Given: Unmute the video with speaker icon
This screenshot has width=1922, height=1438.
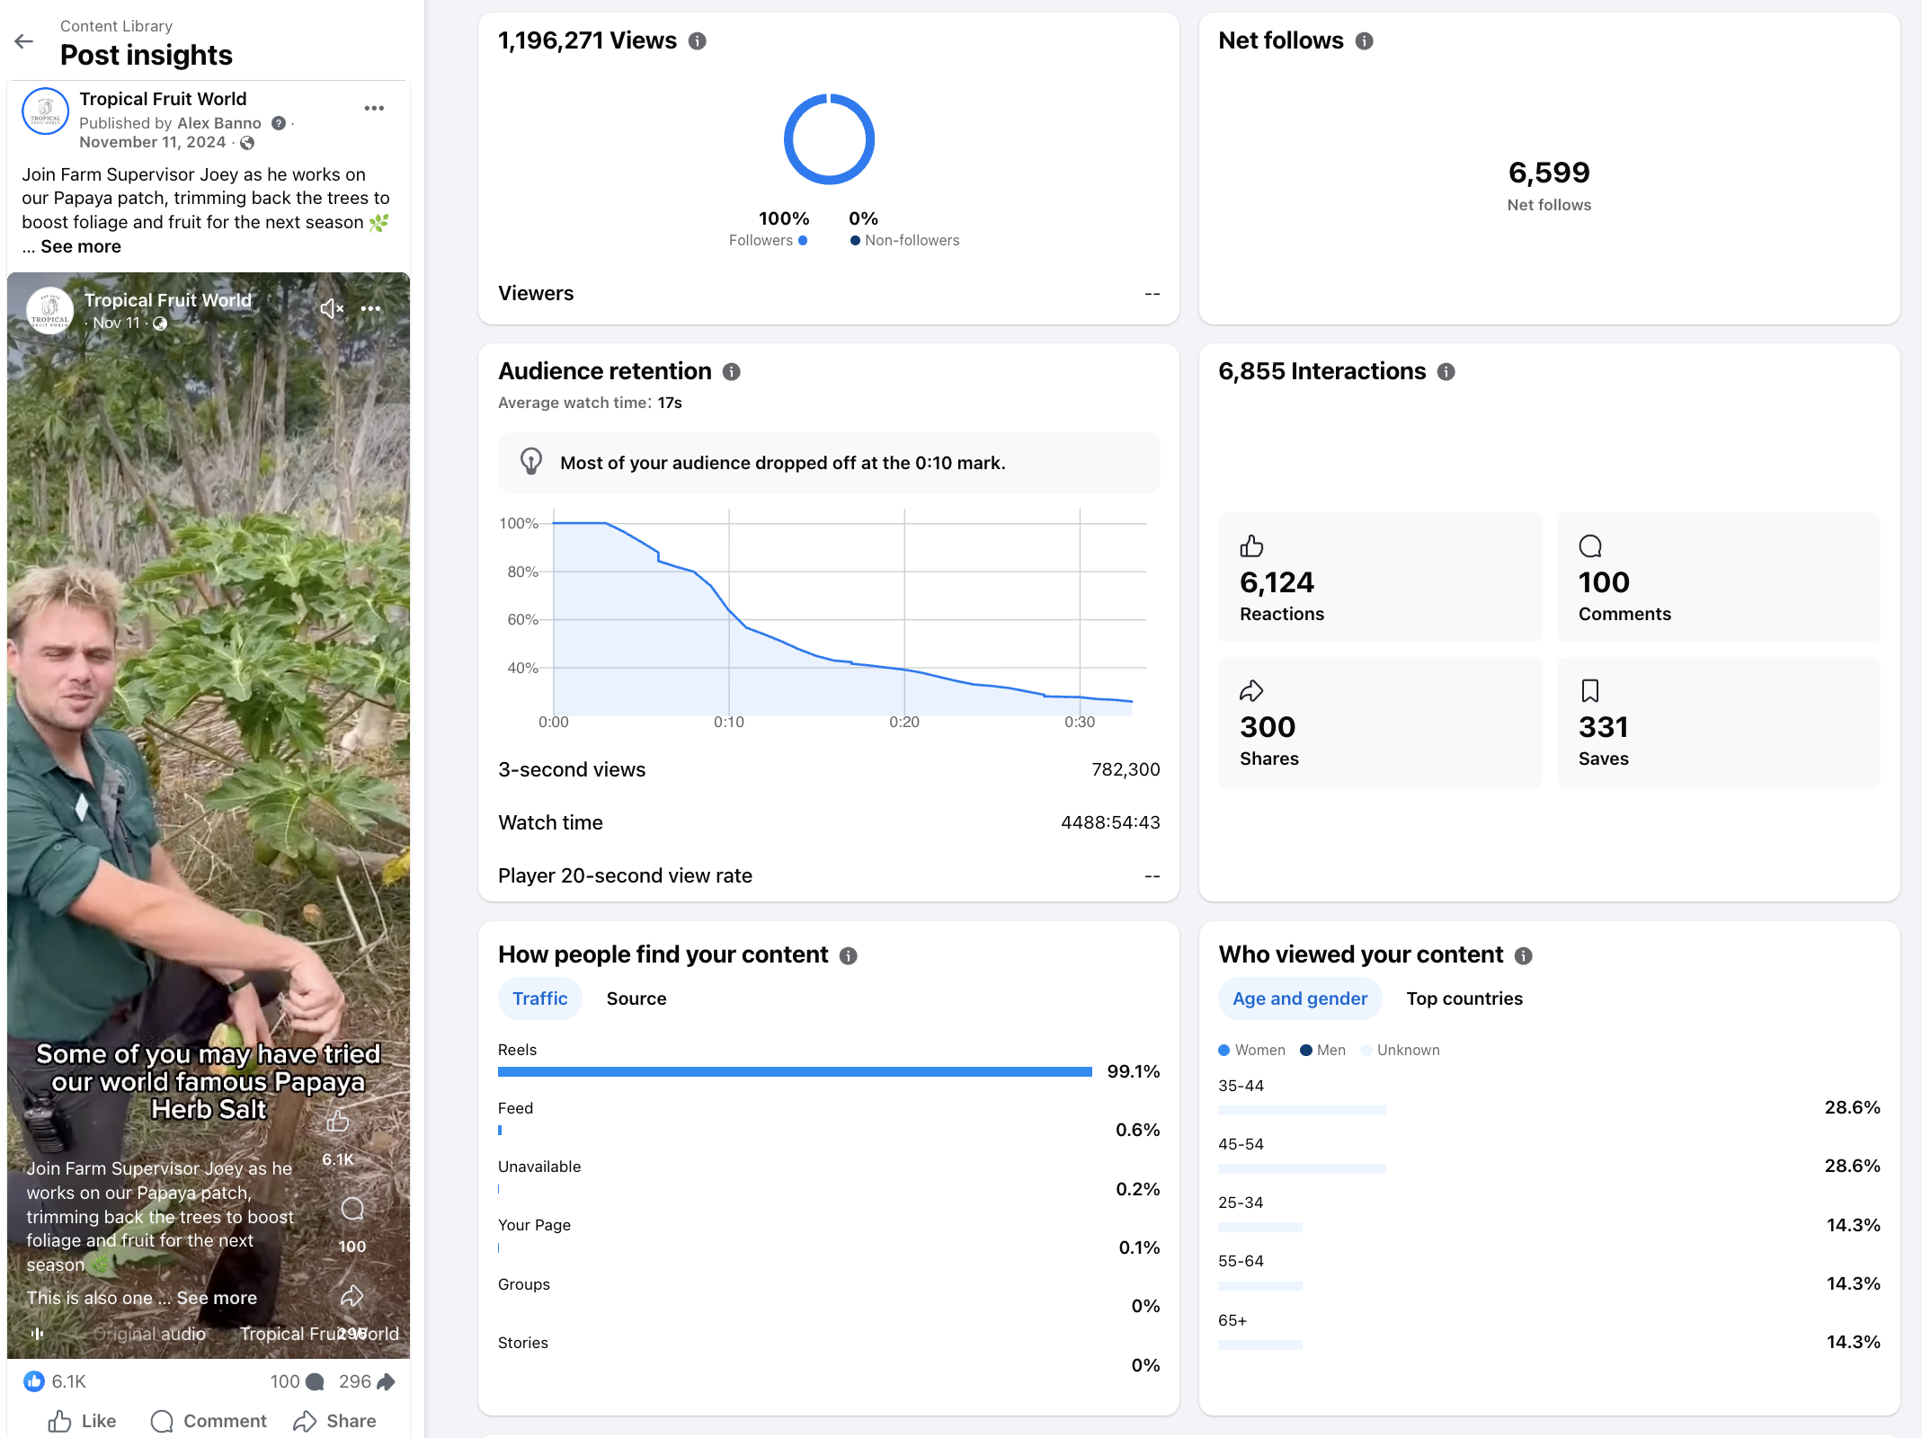Looking at the screenshot, I should point(331,308).
